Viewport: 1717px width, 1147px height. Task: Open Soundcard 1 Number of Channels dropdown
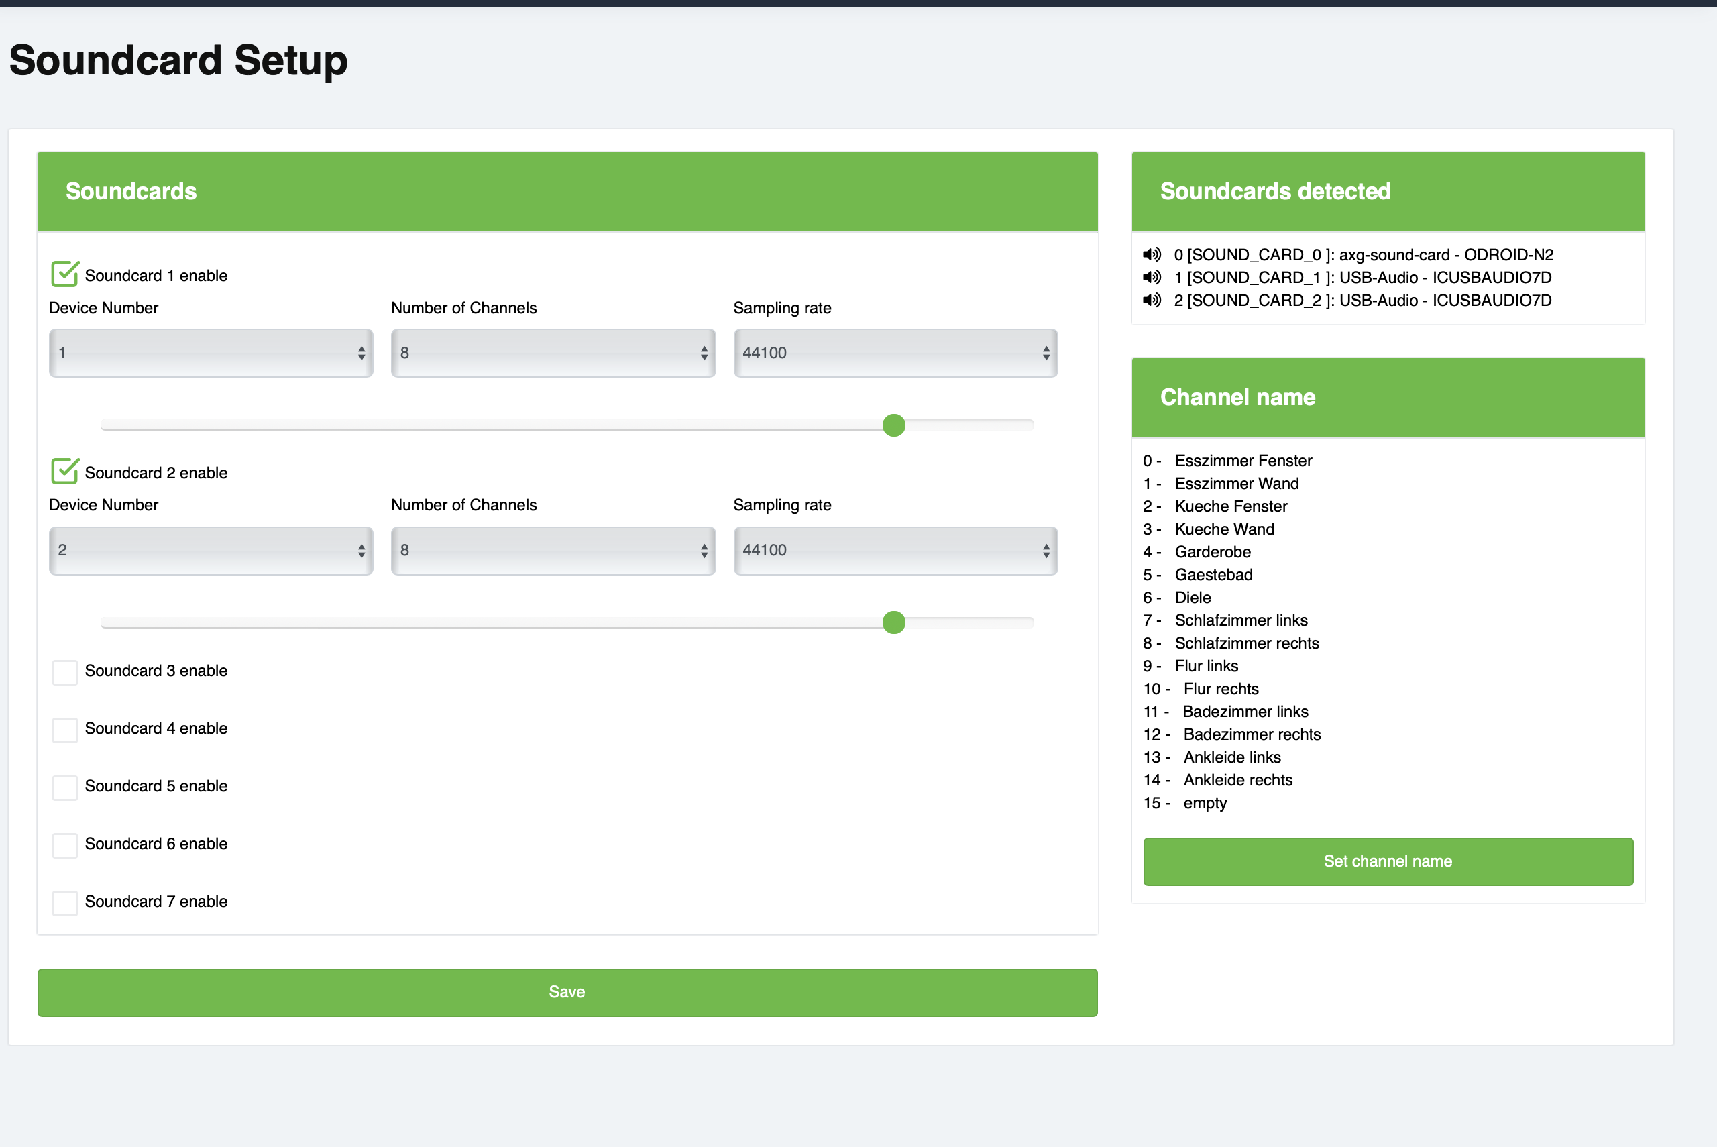[x=553, y=353]
